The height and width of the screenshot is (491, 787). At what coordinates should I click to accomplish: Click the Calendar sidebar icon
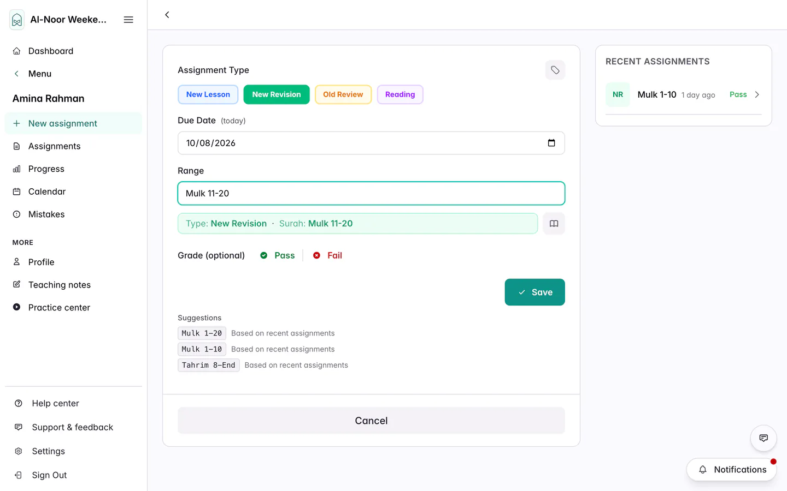[17, 191]
